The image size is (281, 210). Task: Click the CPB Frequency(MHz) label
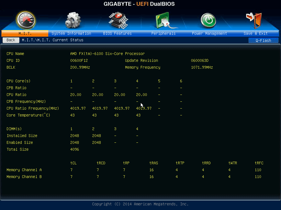click(26, 101)
